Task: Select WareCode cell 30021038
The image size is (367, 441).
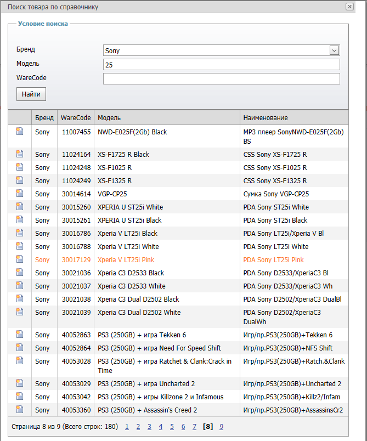Action: [x=76, y=299]
